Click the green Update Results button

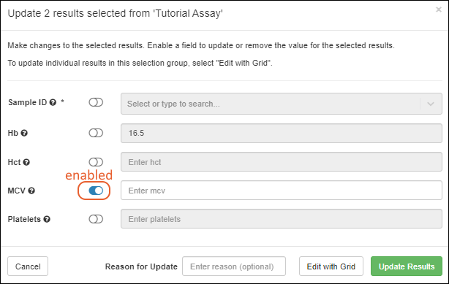407,266
